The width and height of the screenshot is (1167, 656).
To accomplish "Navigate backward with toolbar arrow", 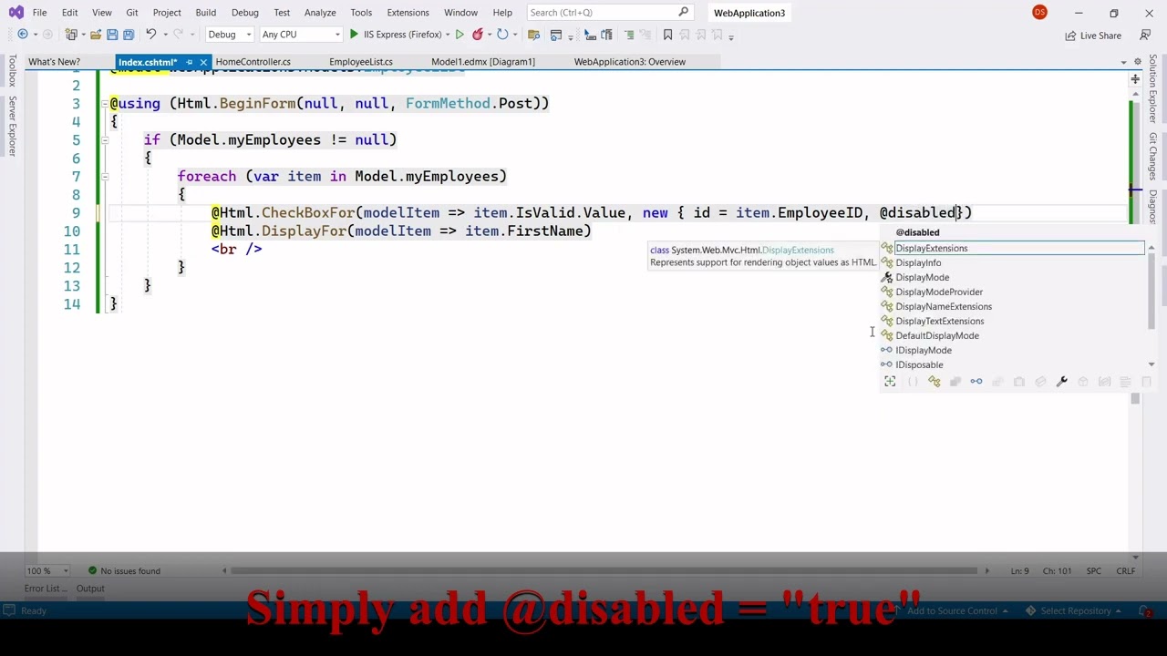I will [23, 35].
